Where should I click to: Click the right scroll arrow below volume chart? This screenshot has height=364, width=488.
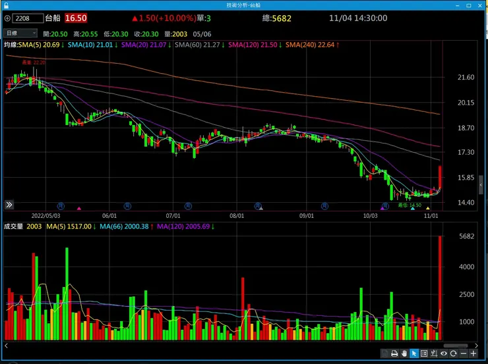[x=476, y=346]
